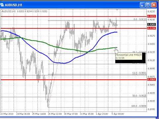Click the 0.9068 red price label
Image resolution: width=159 pixels, height=119 pixels.
click(x=152, y=79)
